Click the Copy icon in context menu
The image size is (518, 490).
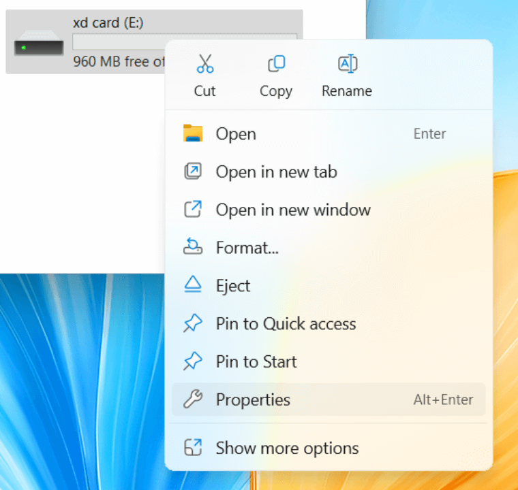coord(276,65)
